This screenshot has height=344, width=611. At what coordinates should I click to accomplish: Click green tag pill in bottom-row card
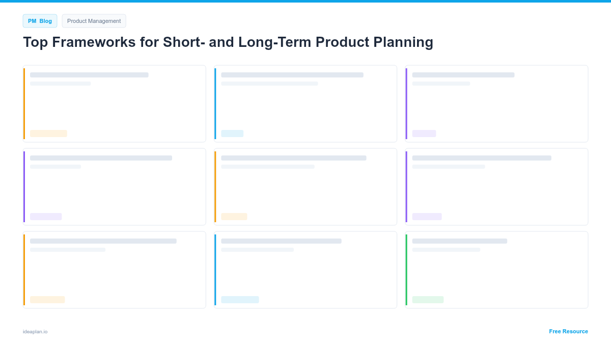pyautogui.click(x=428, y=300)
